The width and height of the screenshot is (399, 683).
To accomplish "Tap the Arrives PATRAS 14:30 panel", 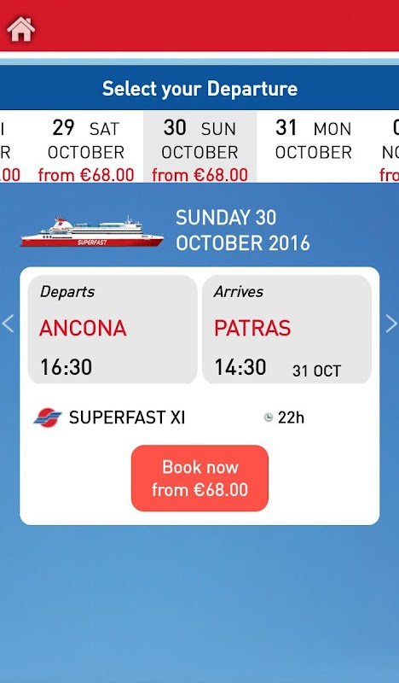I will pos(287,330).
